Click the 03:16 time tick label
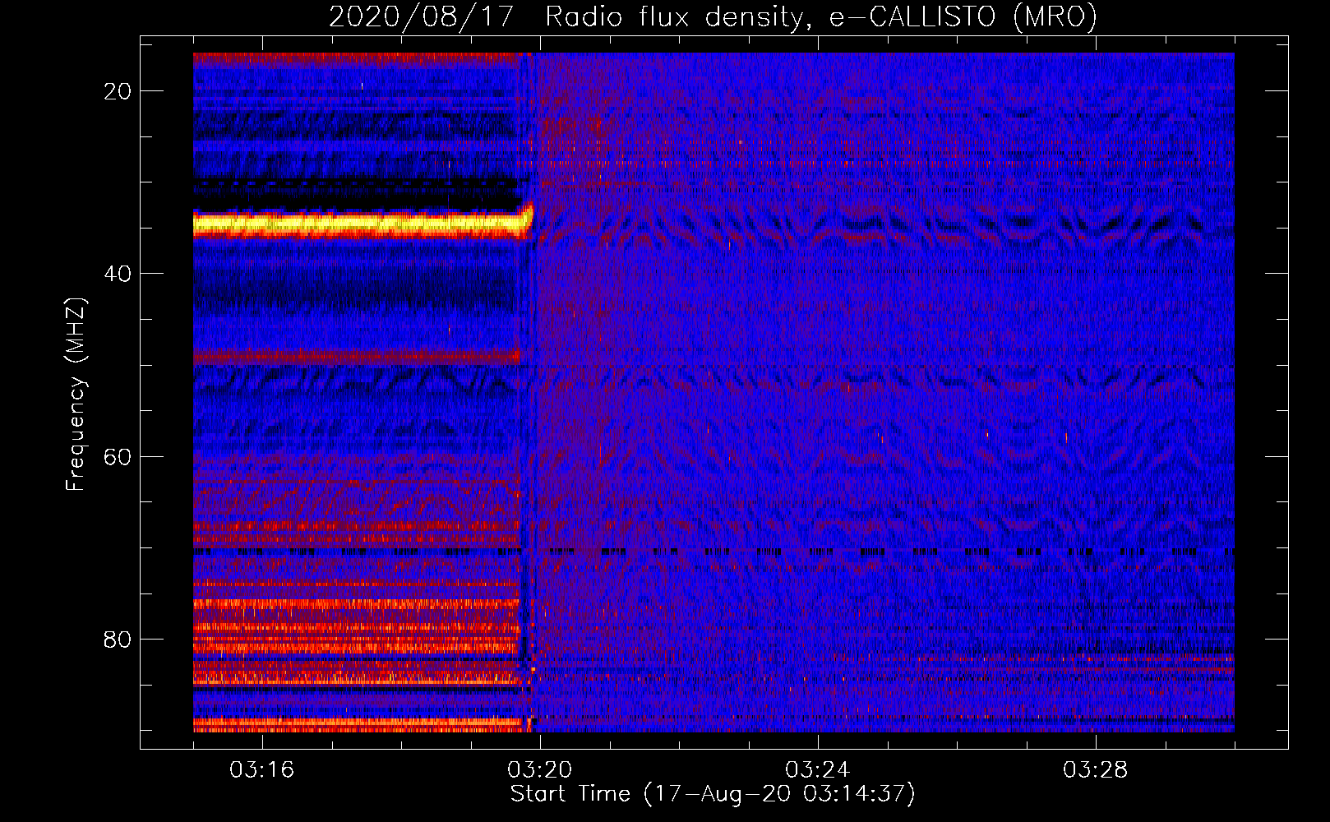The image size is (1330, 822). pos(262,770)
